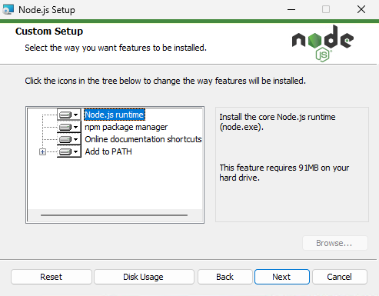Proceed with the Next button
The height and width of the screenshot is (296, 379).
(x=282, y=277)
